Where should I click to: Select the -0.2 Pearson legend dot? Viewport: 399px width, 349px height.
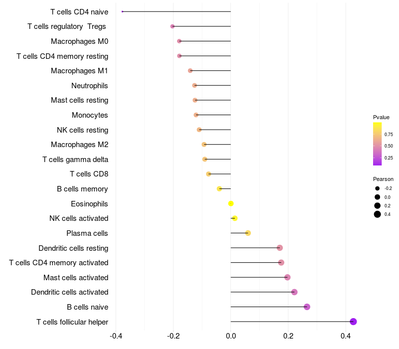(x=378, y=188)
